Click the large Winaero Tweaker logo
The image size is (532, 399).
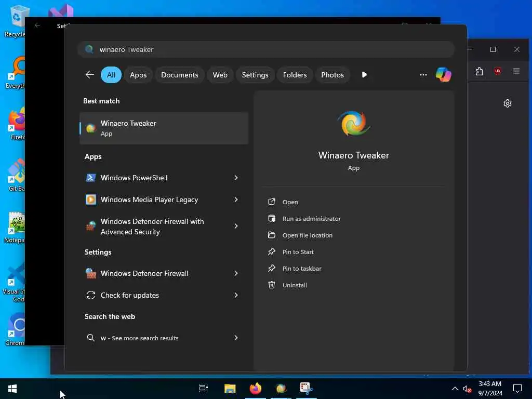(353, 124)
